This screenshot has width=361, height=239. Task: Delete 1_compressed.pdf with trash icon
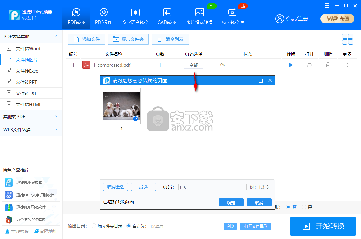tap(328, 65)
